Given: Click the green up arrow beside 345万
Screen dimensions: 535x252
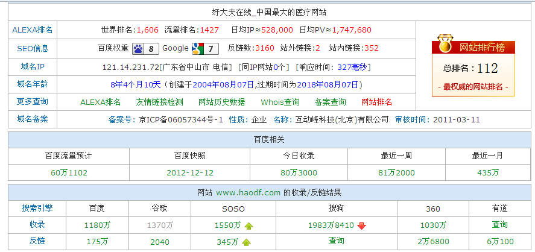Looking at the screenshot, I should pyautogui.click(x=247, y=242).
